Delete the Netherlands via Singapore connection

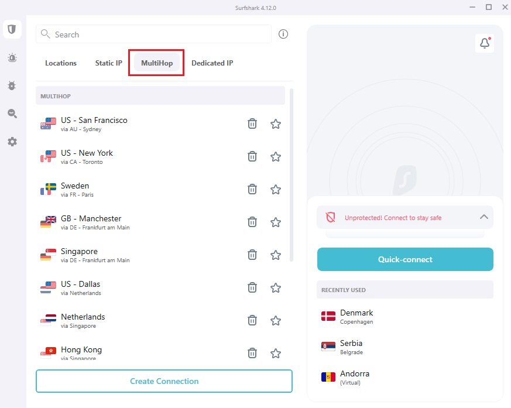[252, 321]
